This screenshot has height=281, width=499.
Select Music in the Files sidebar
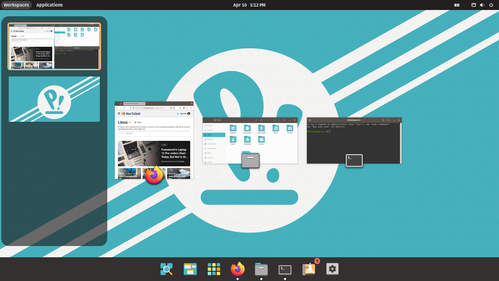[214, 153]
